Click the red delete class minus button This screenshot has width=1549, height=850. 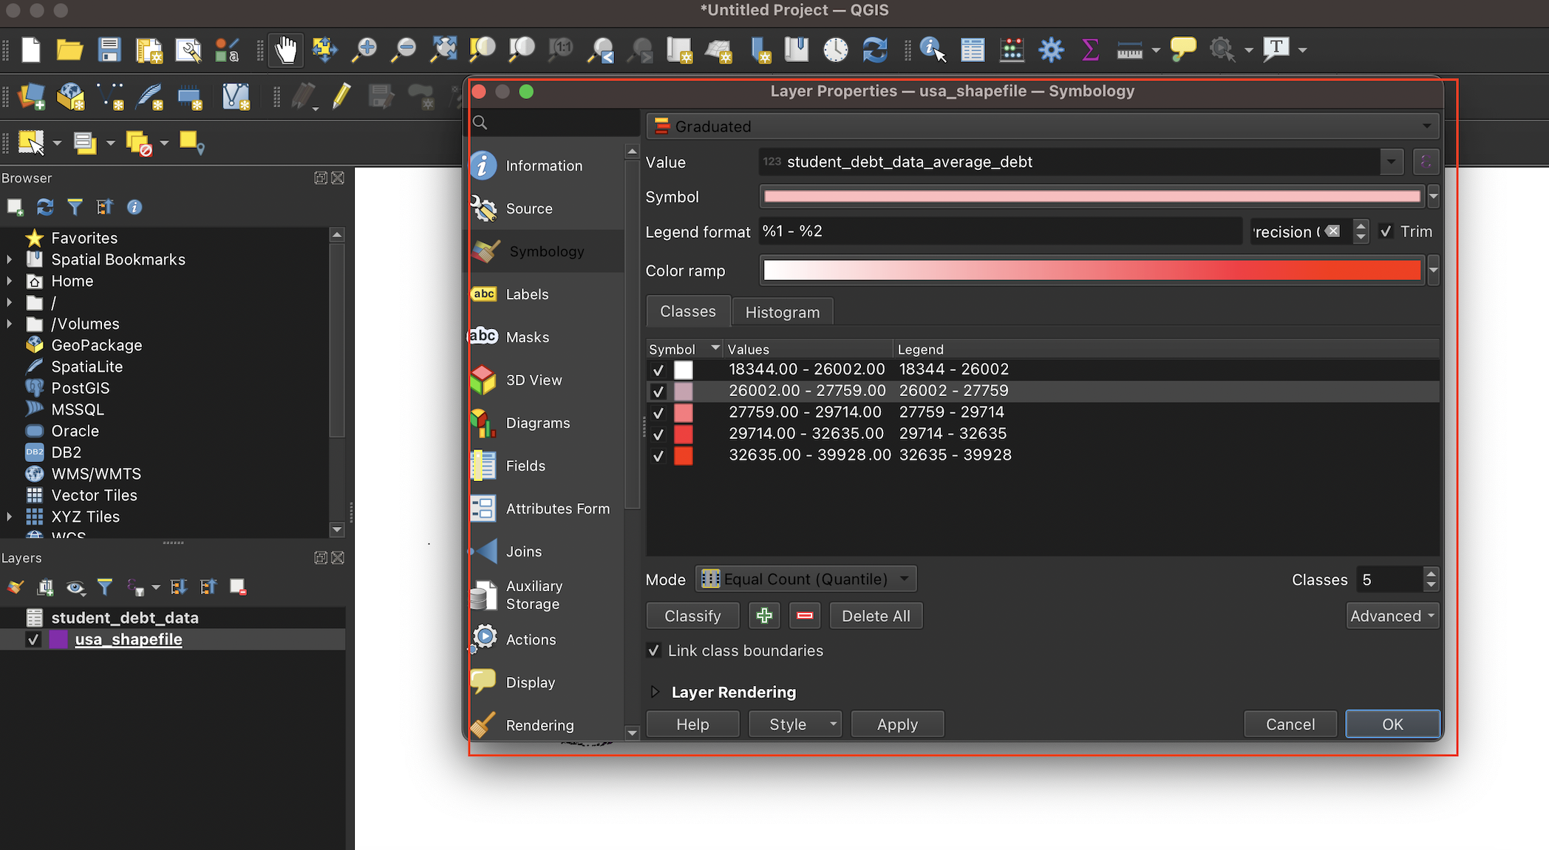[805, 616]
